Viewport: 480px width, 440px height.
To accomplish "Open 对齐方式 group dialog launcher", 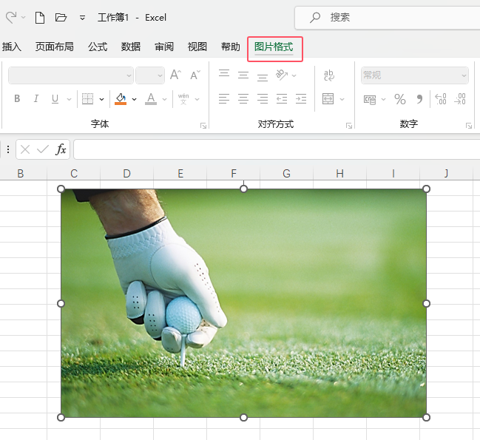I will coord(349,126).
